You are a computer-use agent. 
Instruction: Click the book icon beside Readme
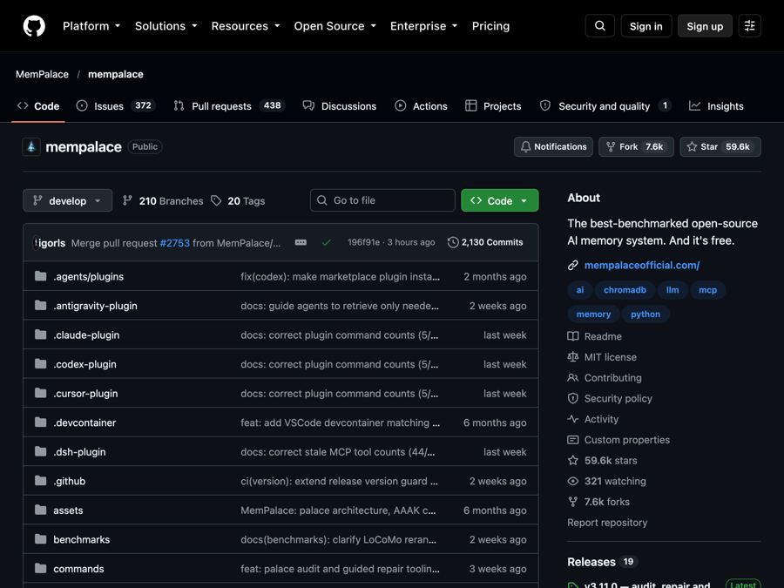[573, 336]
